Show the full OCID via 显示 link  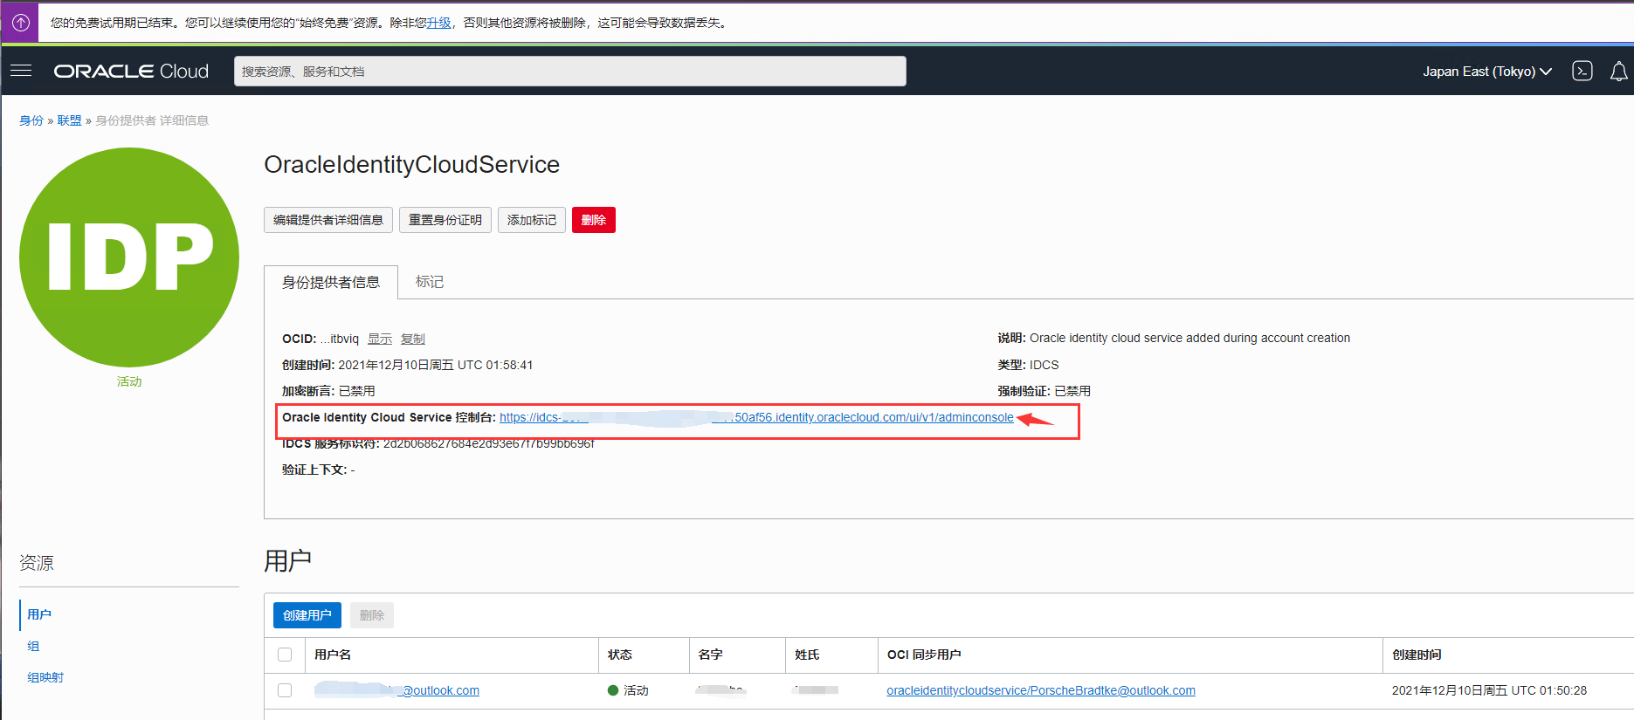tap(380, 339)
